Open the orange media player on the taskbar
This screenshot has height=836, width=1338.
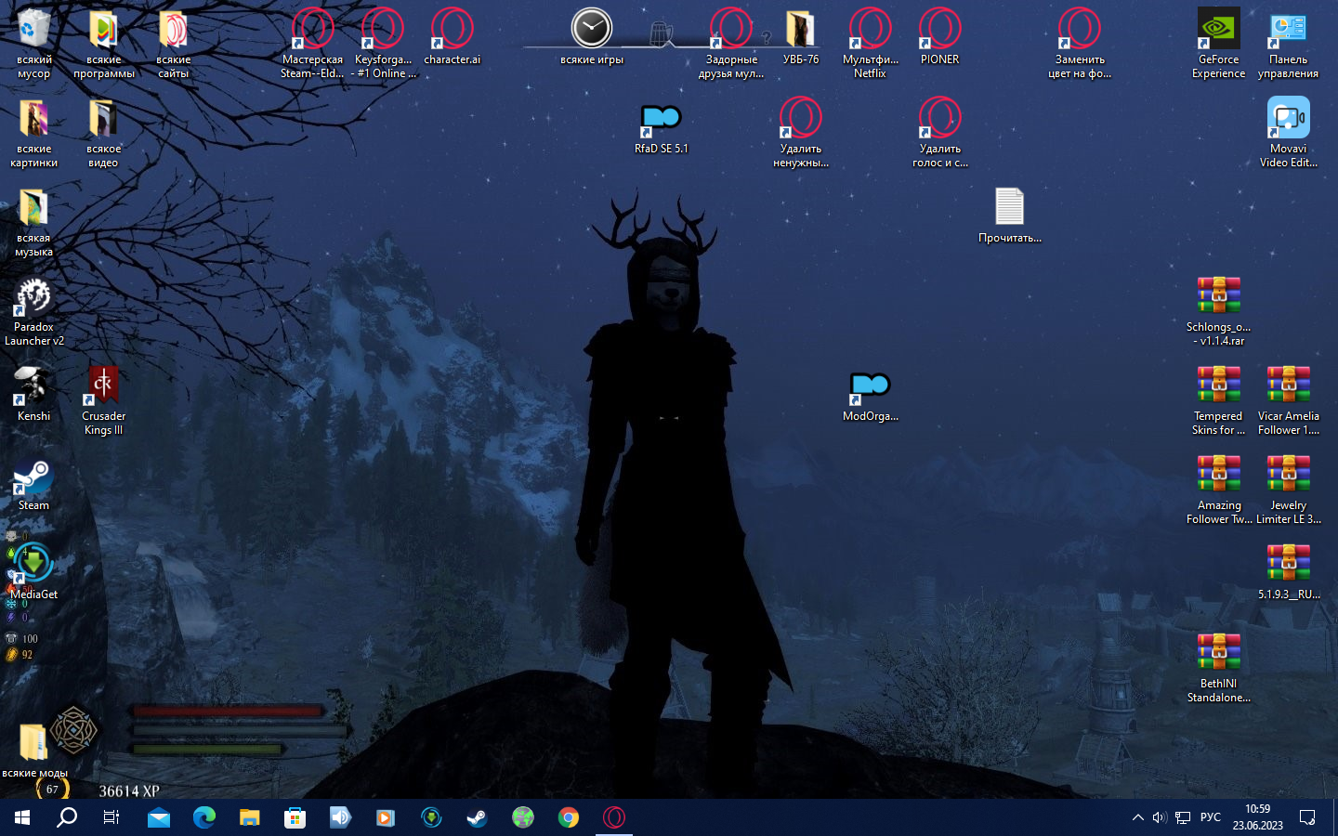[x=386, y=817]
